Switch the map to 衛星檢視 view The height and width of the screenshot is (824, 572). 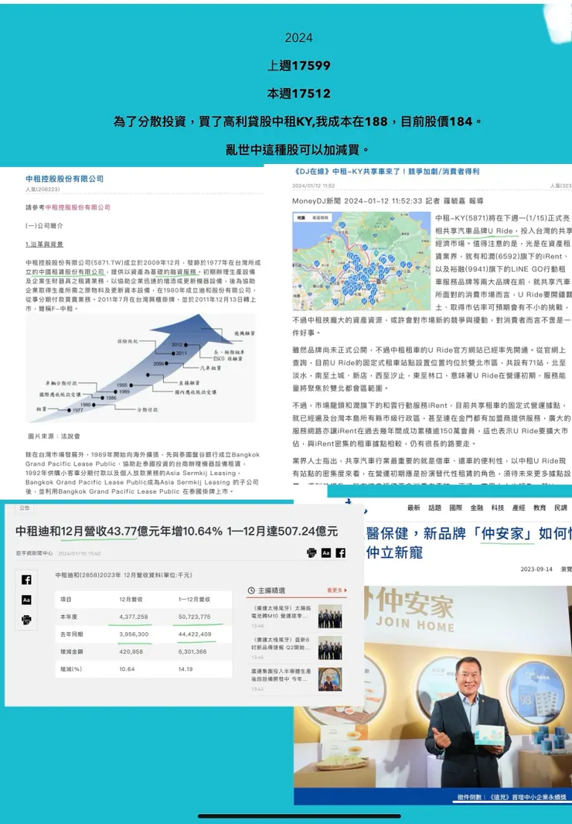(x=319, y=217)
